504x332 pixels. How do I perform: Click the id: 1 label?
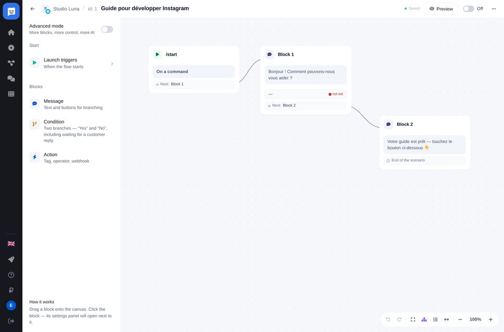pos(92,9)
